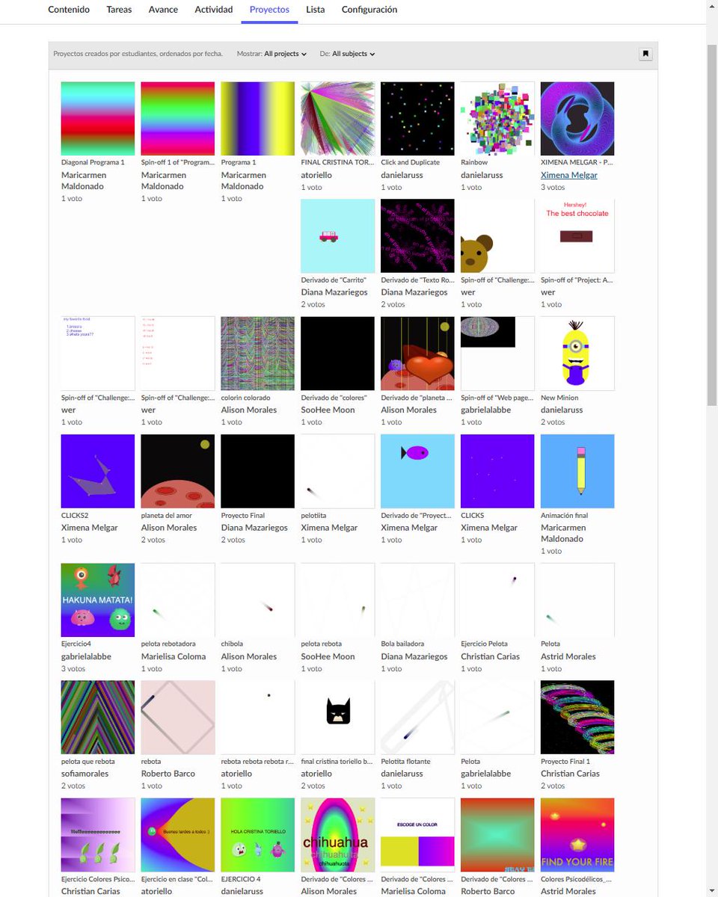Open the fish project thumbnail
The width and height of the screenshot is (718, 897).
[418, 471]
